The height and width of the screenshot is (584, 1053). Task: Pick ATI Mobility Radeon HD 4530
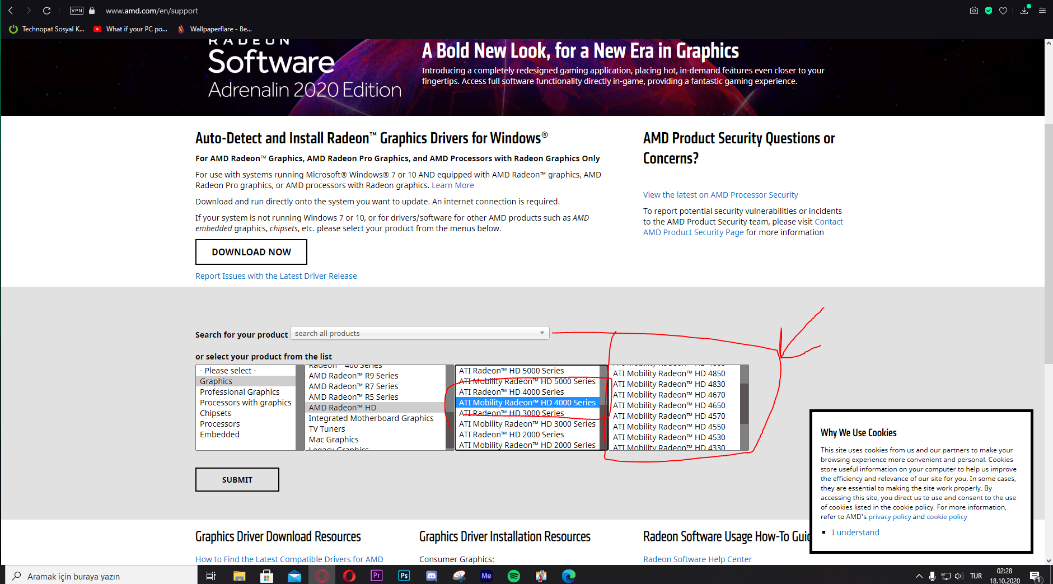[x=675, y=437]
